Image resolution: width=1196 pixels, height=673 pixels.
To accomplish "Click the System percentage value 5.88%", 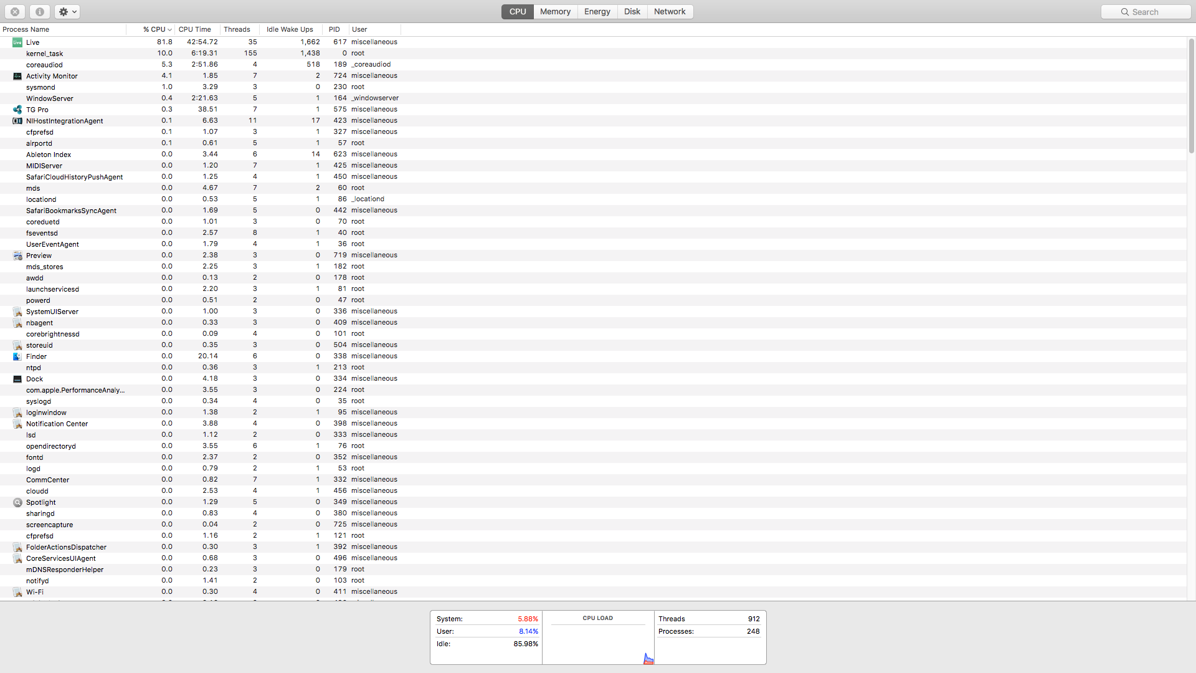I will click(x=528, y=619).
